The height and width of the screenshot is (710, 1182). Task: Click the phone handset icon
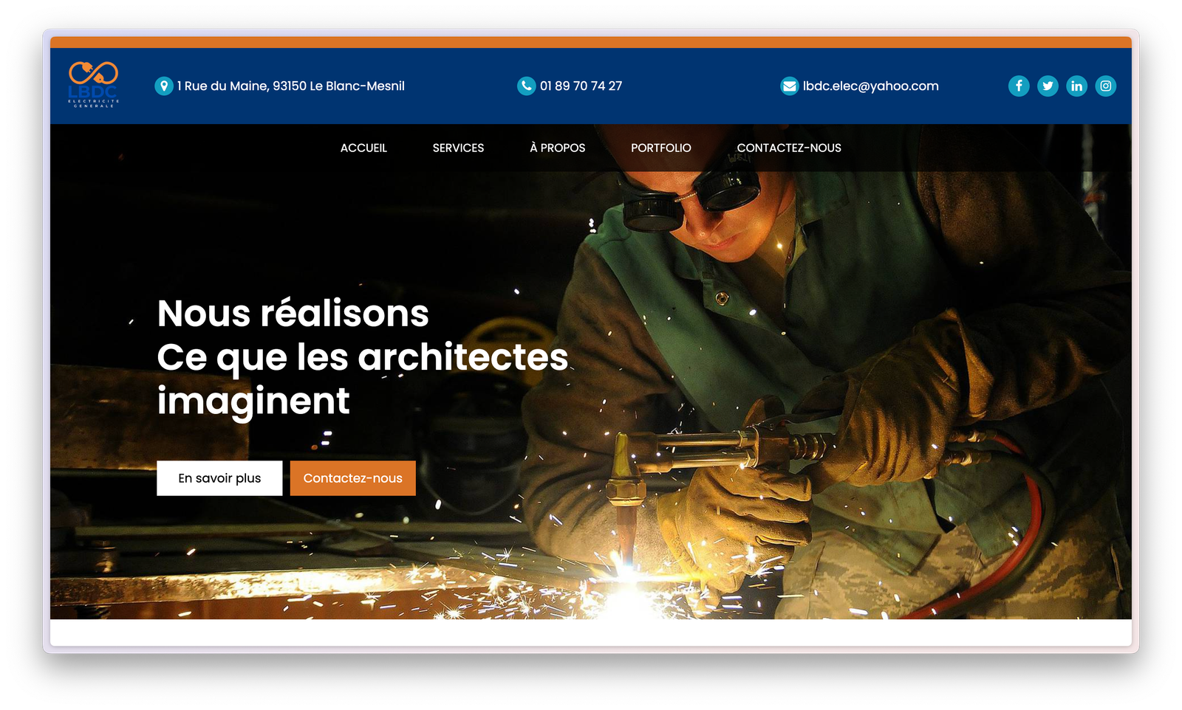[526, 86]
